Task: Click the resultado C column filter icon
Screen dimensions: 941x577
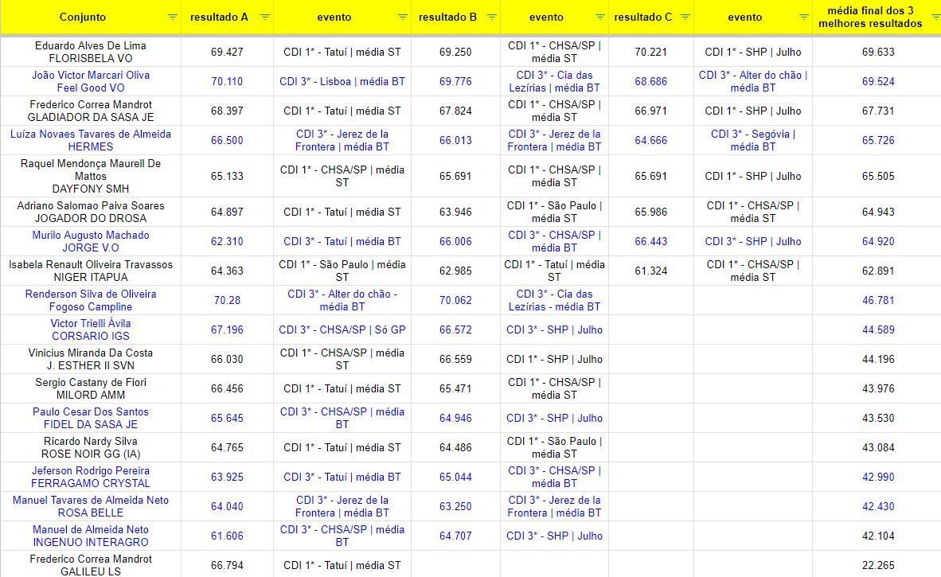Action: 685,17
